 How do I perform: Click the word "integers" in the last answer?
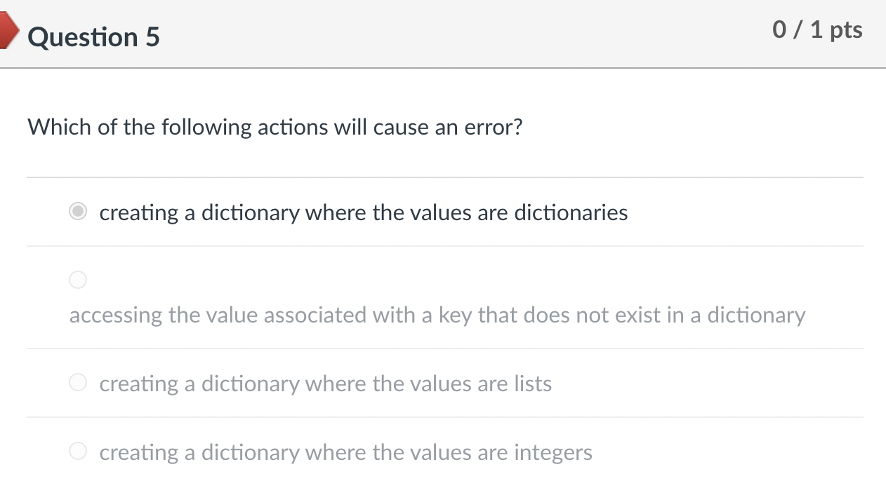[x=553, y=453]
